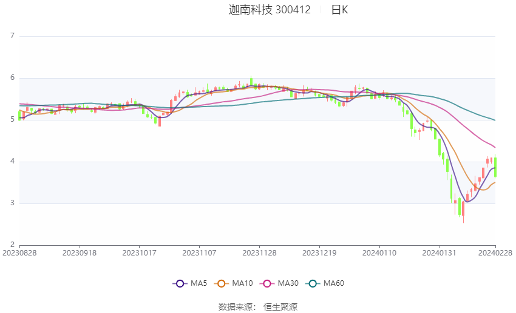Click the y-axis value 2

click(x=13, y=245)
